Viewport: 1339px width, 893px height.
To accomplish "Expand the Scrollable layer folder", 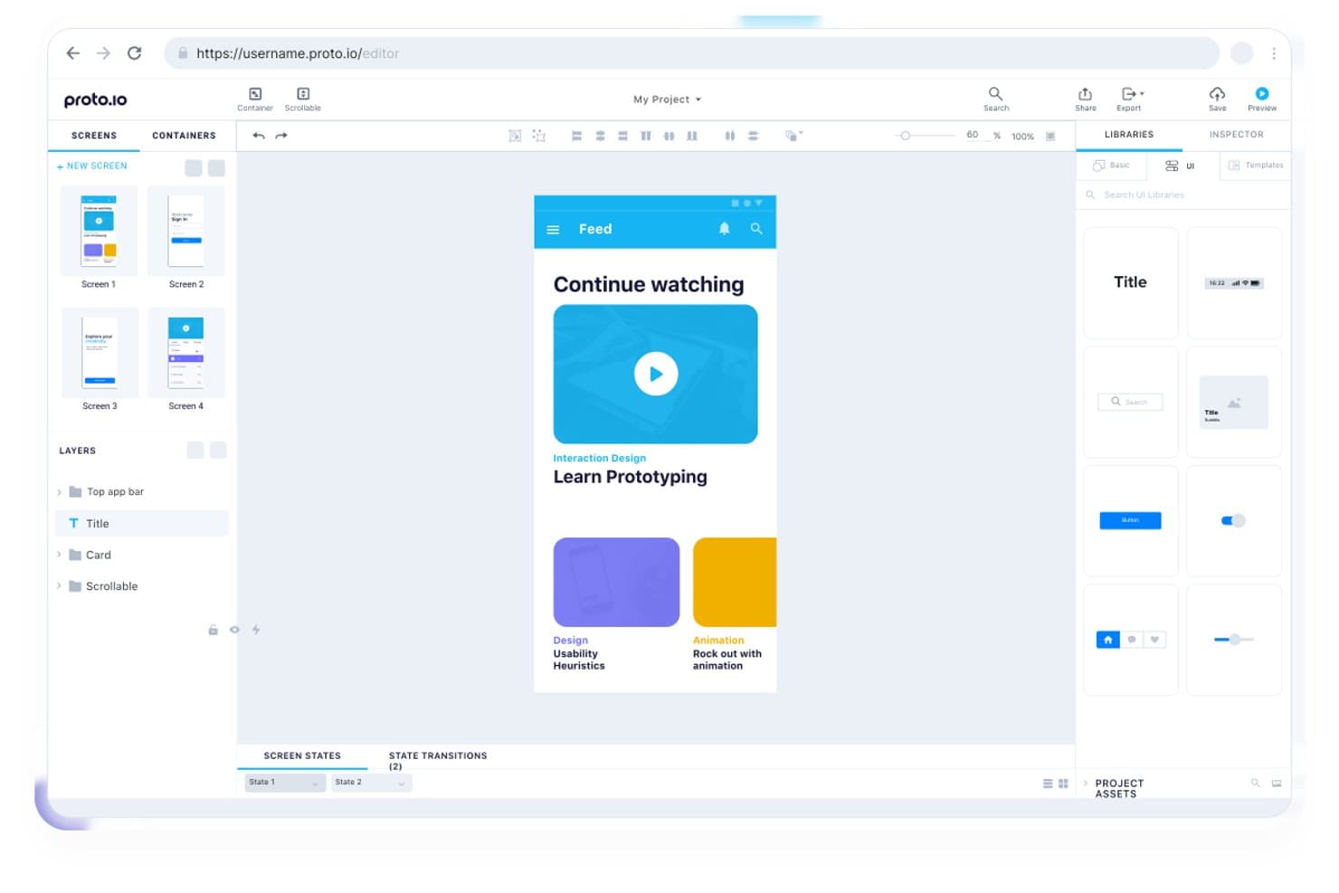I will pos(60,586).
